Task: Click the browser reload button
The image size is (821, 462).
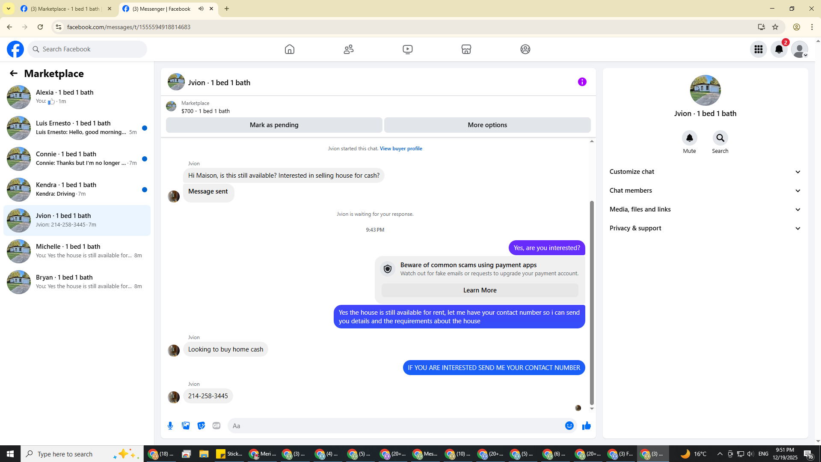Action: 40,27
